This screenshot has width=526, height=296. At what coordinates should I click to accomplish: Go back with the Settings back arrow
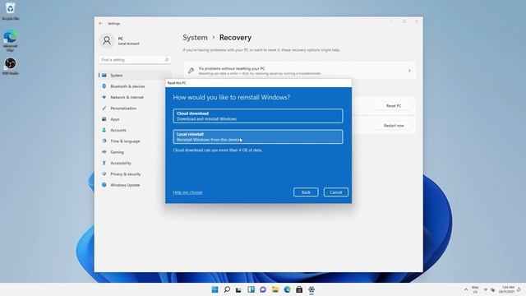coord(100,24)
